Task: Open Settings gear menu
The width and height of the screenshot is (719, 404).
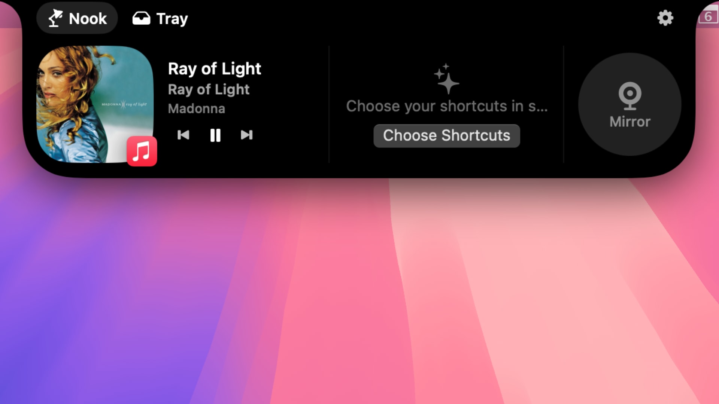Action: (665, 18)
